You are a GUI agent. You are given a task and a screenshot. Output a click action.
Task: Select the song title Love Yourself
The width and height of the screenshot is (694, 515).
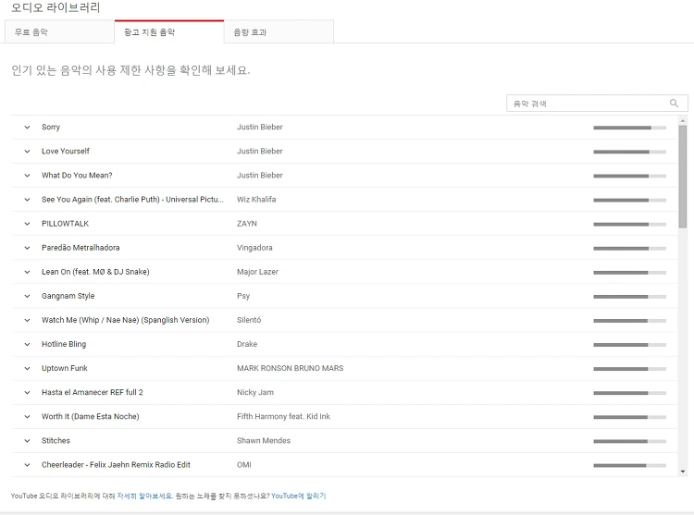66,152
